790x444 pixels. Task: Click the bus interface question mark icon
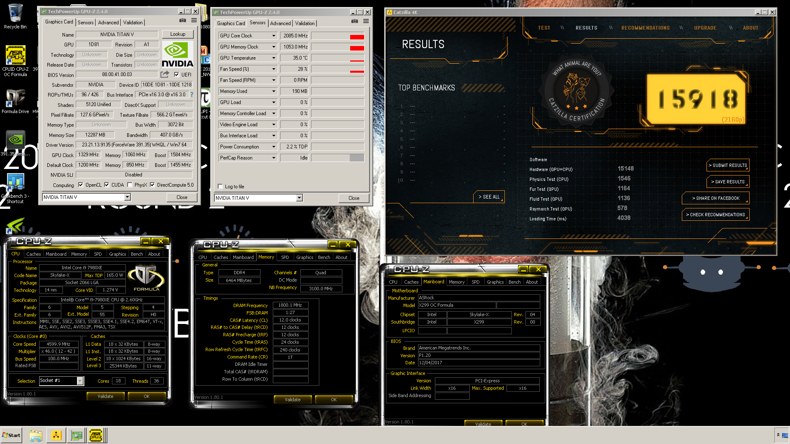pyautogui.click(x=191, y=95)
